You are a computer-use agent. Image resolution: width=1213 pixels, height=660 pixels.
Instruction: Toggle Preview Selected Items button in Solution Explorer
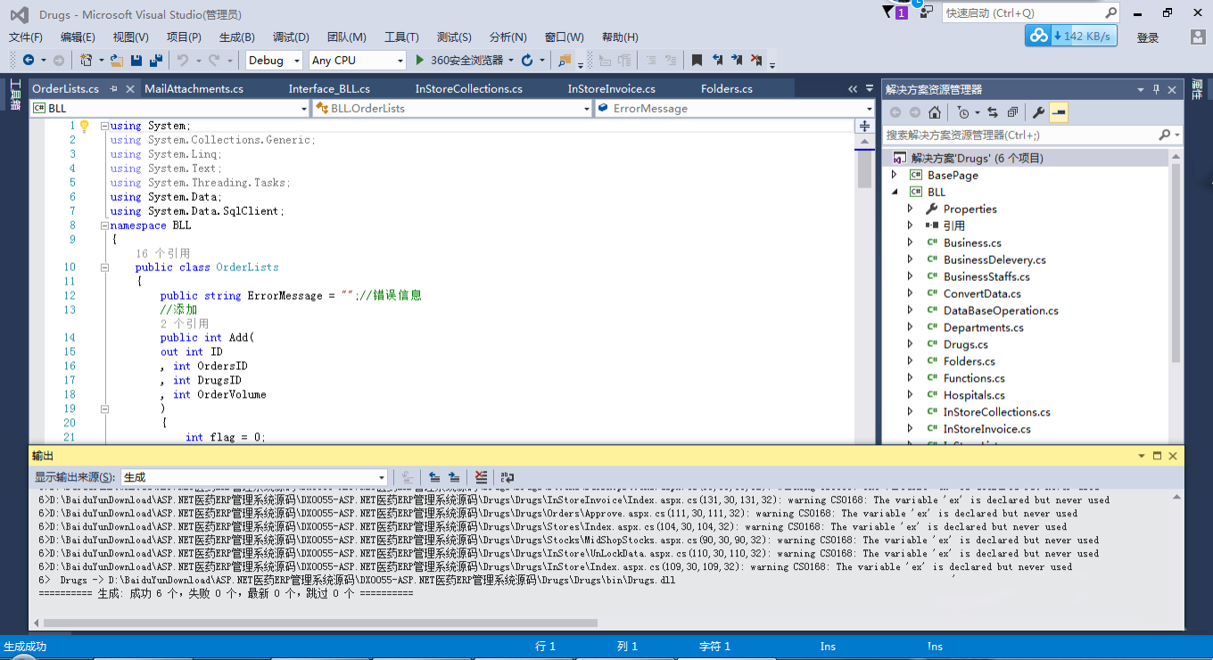point(1059,112)
